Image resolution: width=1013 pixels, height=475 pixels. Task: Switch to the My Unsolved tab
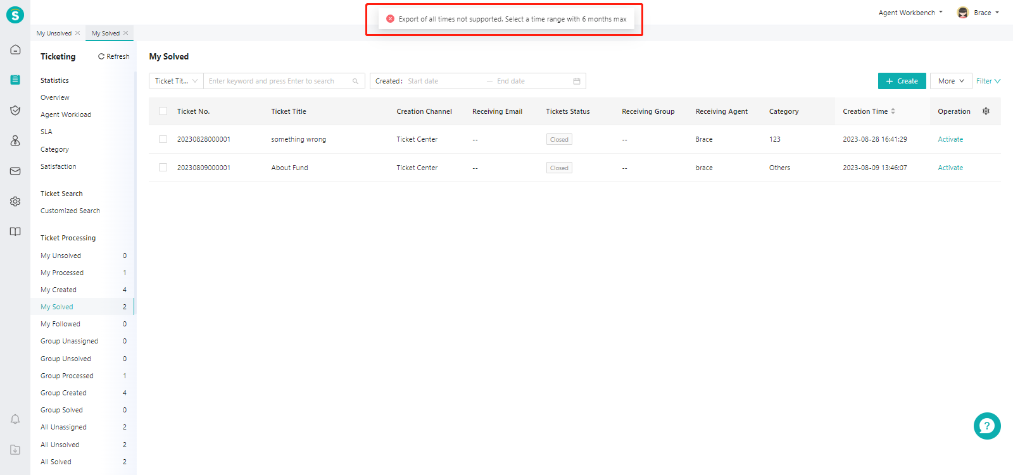(54, 34)
